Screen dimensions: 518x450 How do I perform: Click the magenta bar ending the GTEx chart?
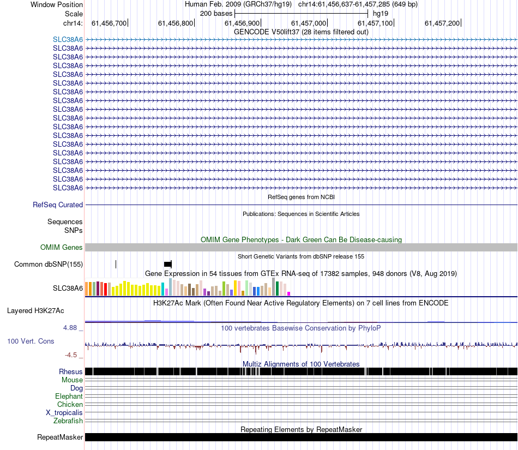[x=289, y=293]
